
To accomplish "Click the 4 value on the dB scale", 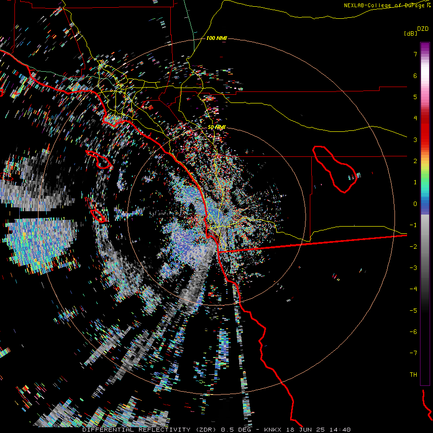I will pyautogui.click(x=415, y=118).
